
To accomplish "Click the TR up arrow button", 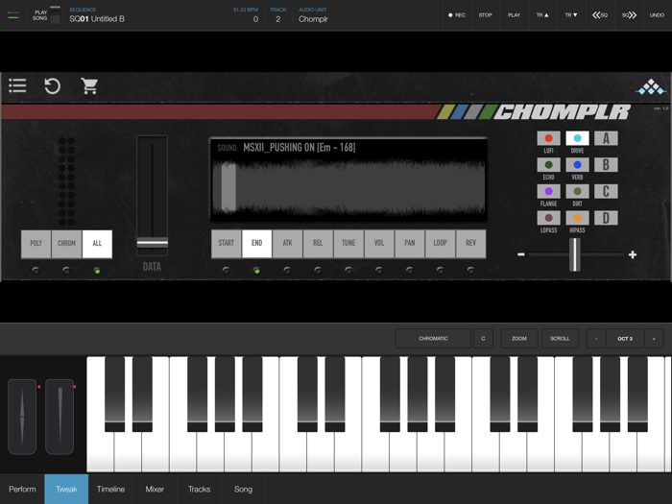I will point(542,15).
